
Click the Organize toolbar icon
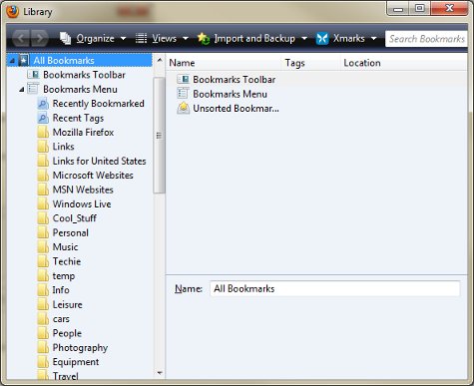(65, 38)
